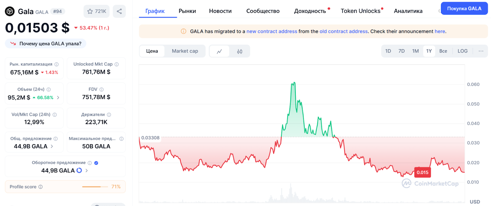491x206 pixels.
Task: Set chart range to 1M
Action: (x=416, y=51)
